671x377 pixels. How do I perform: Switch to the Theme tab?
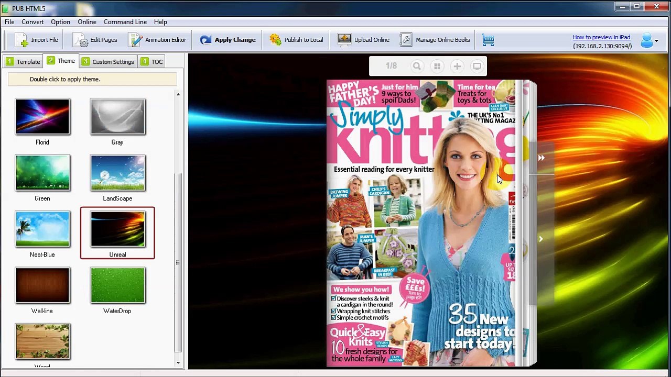(61, 61)
